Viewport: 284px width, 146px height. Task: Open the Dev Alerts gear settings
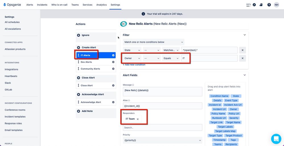coord(113,62)
